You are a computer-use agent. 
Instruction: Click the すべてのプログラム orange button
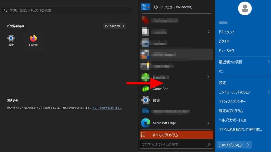pos(177,135)
